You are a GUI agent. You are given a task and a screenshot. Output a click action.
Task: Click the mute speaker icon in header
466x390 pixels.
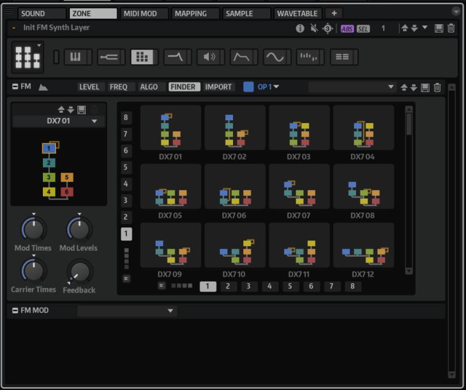click(x=314, y=28)
